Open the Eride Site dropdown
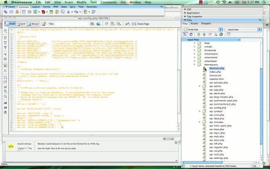The height and width of the screenshot is (169, 270). (203, 30)
